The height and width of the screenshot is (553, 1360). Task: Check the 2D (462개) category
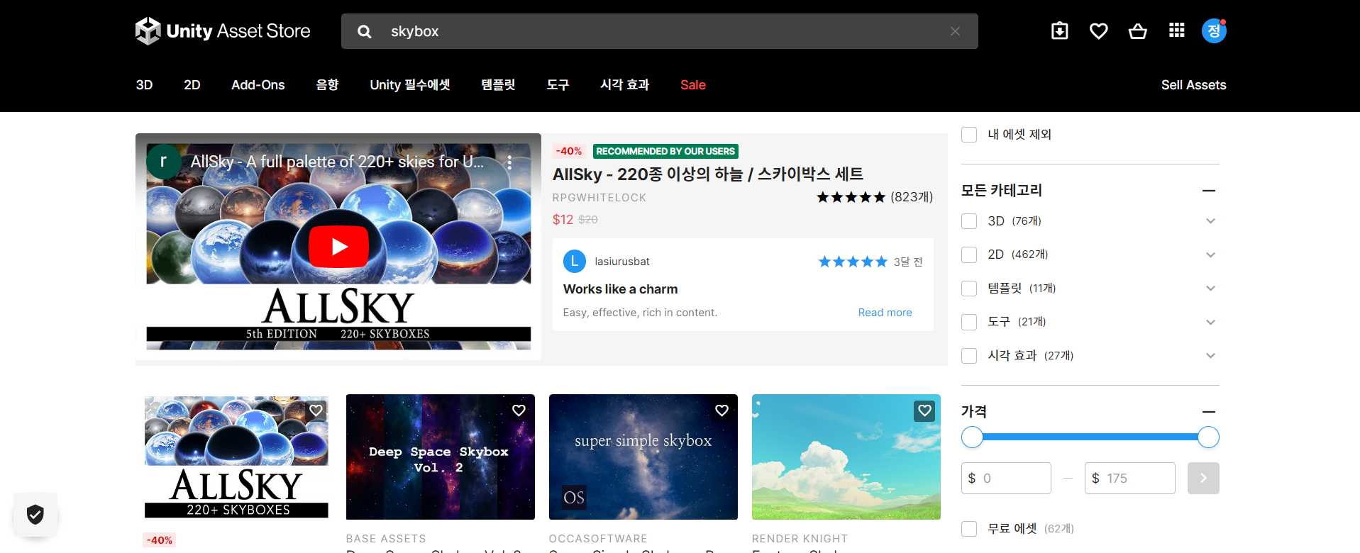969,255
